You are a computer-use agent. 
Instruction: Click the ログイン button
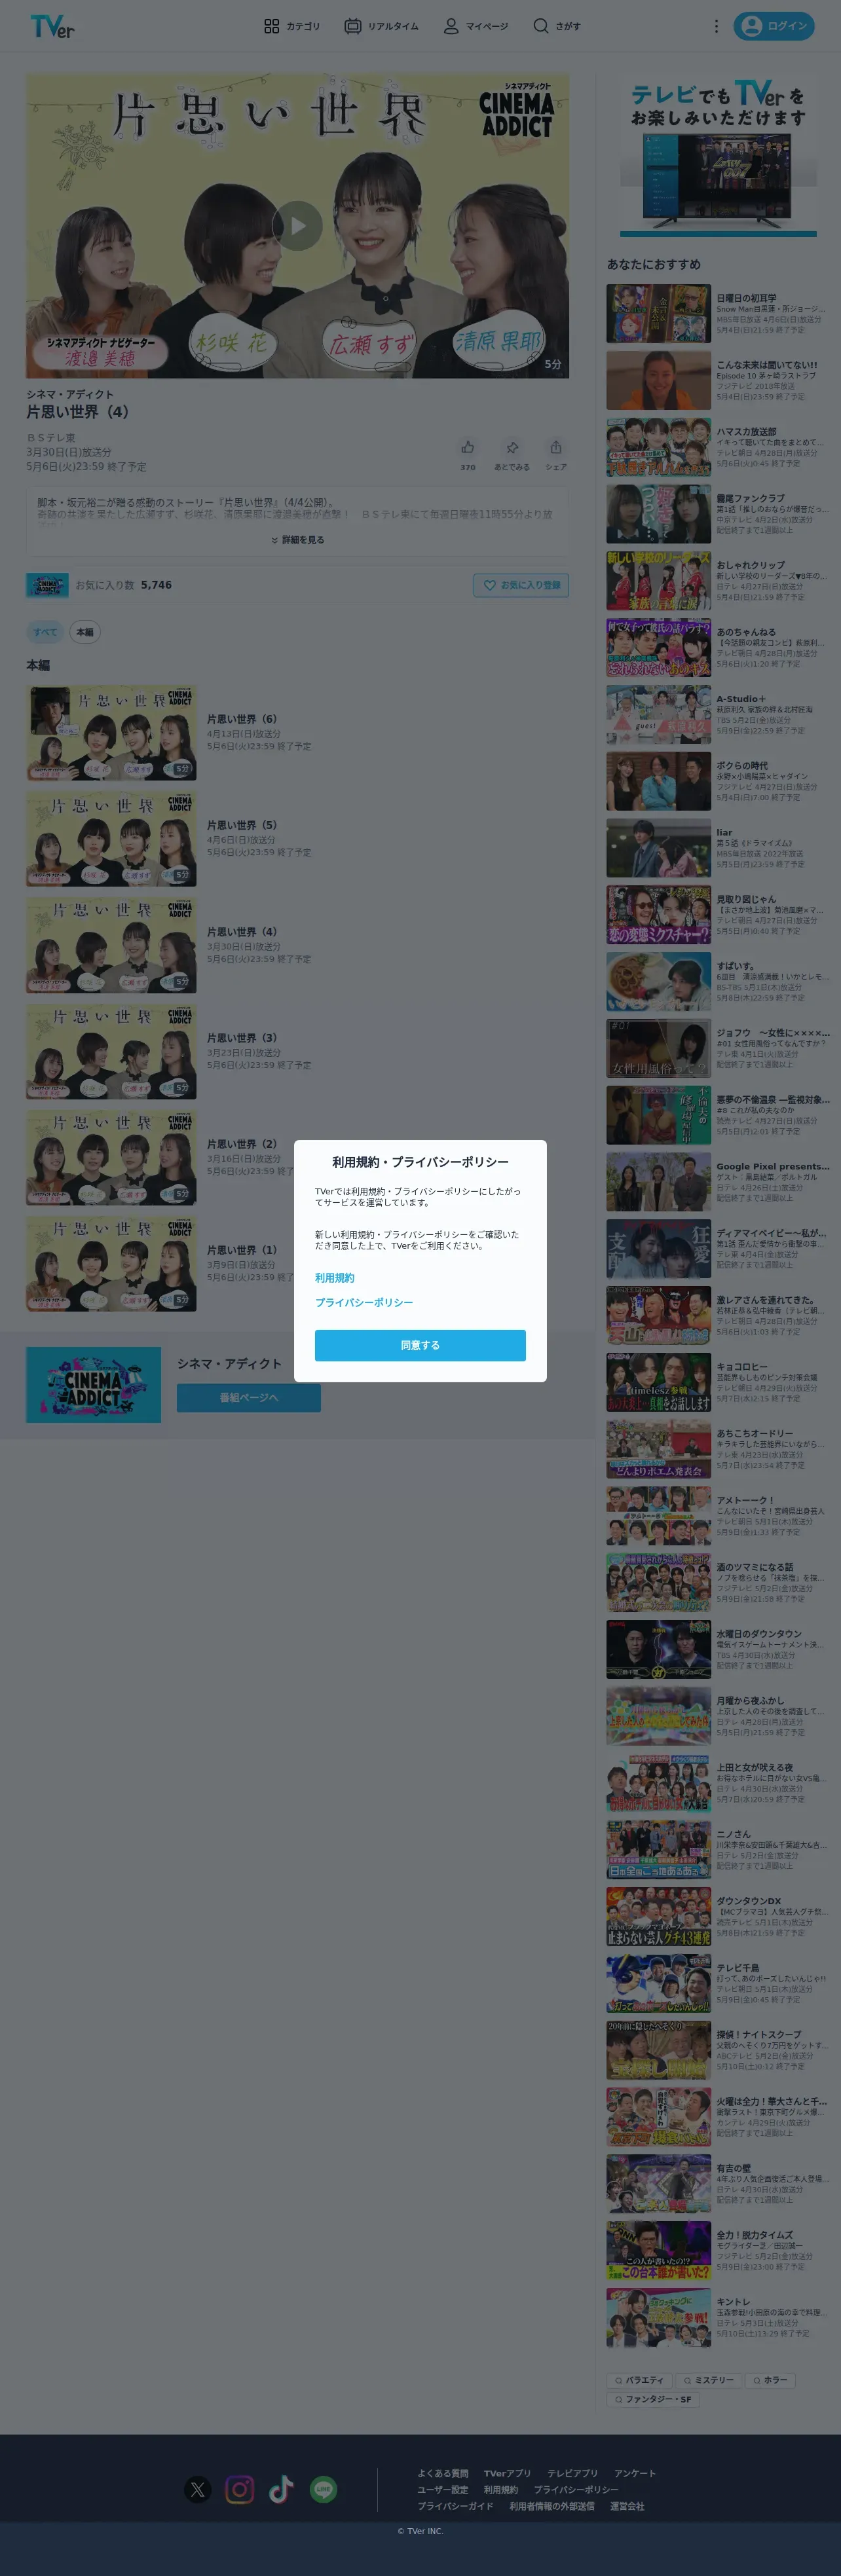774,26
